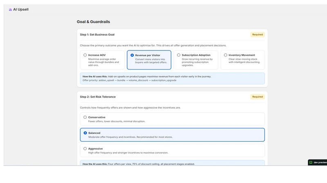
Task: Click 'High offer frequency' description text
Action: [x=128, y=153]
